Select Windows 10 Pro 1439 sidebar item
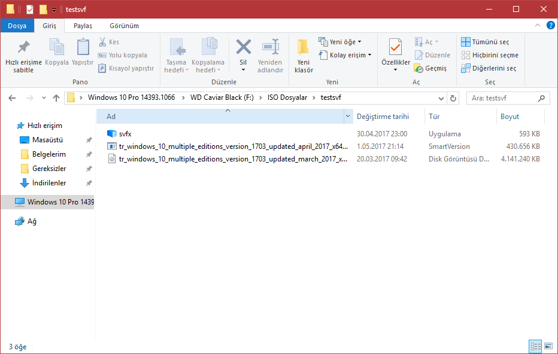This screenshot has height=354, width=558. [47, 202]
